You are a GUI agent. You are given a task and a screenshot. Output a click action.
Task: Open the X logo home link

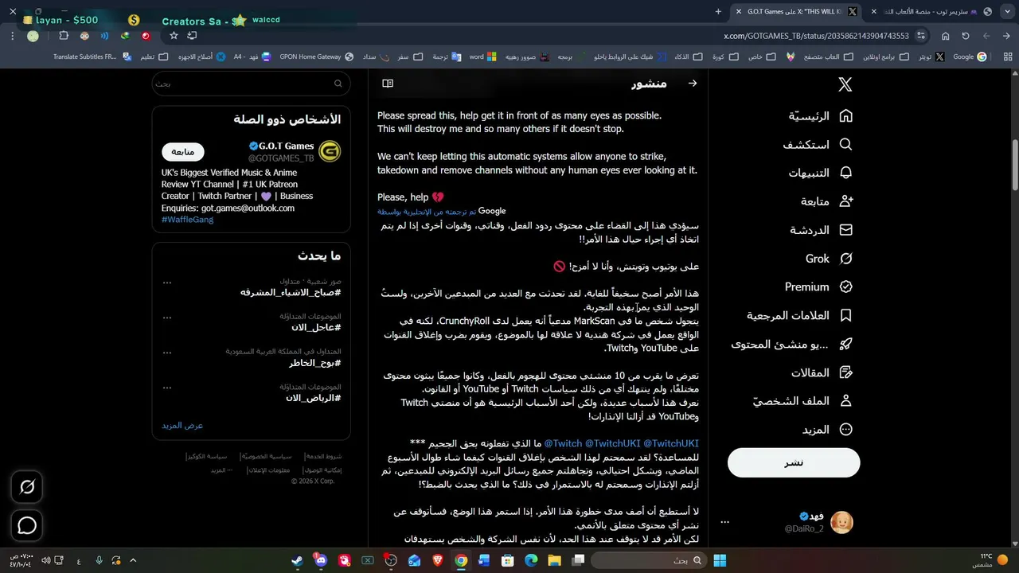coord(845,84)
